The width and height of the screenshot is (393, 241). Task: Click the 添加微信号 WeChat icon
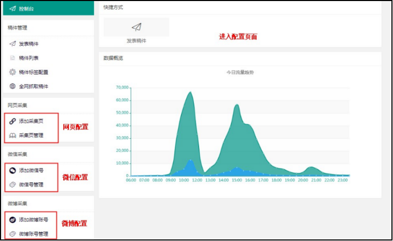pos(12,170)
